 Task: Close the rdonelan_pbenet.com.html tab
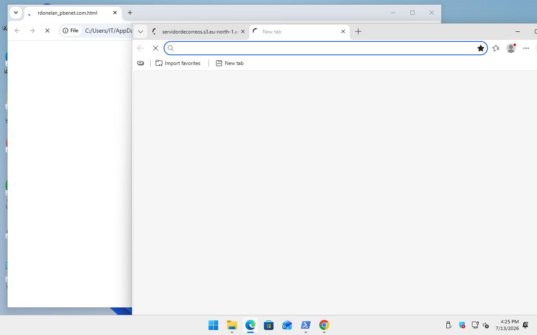pos(115,13)
